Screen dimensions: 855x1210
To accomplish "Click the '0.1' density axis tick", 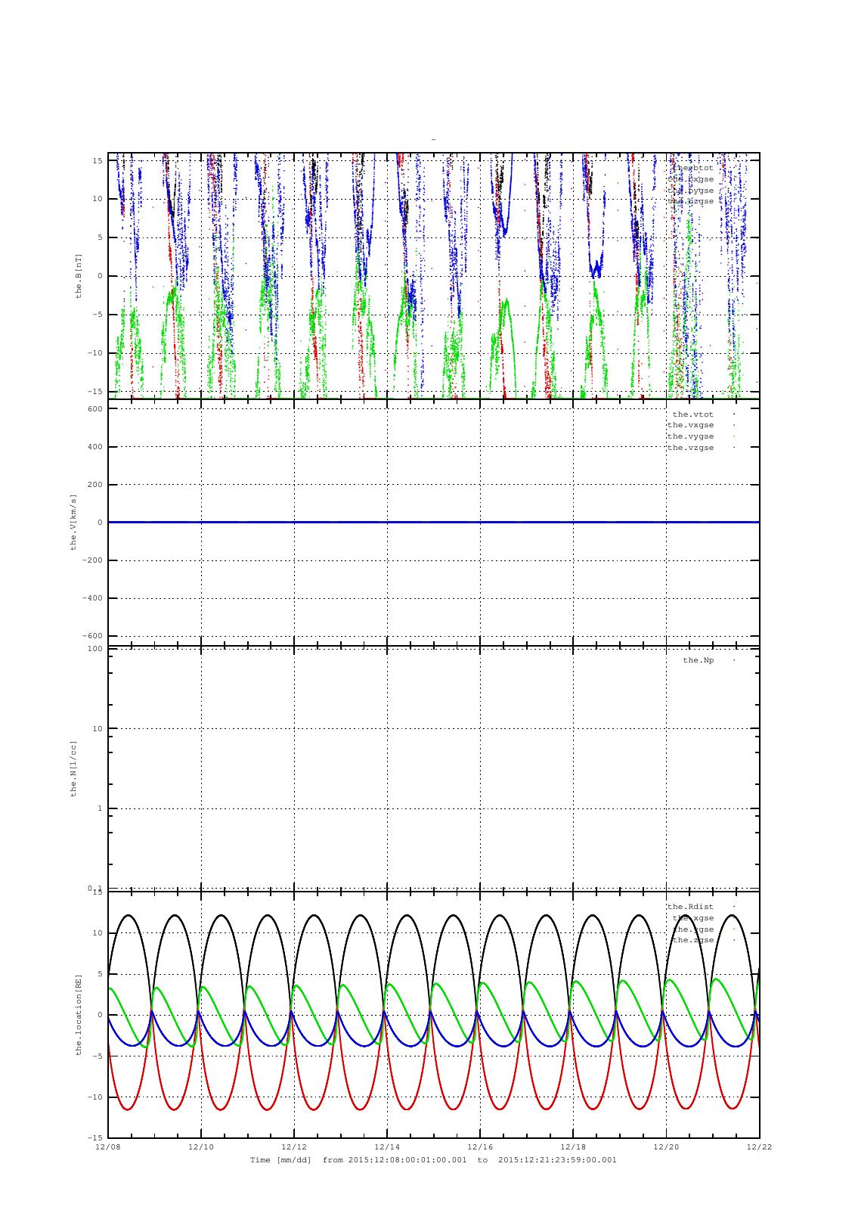I will click(x=95, y=888).
